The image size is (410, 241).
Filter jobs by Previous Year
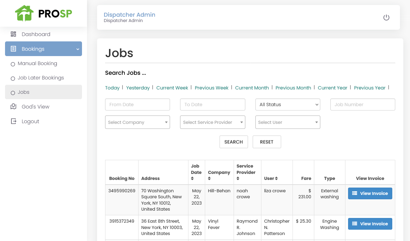pos(370,88)
